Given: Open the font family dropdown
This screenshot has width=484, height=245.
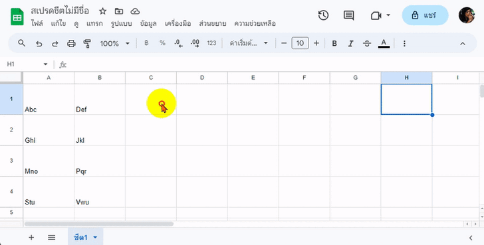Looking at the screenshot, I should [x=249, y=43].
